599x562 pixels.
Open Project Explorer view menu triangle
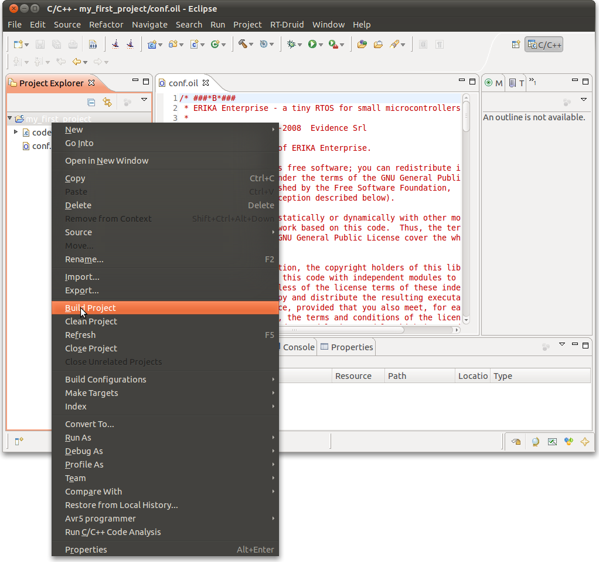pos(144,99)
